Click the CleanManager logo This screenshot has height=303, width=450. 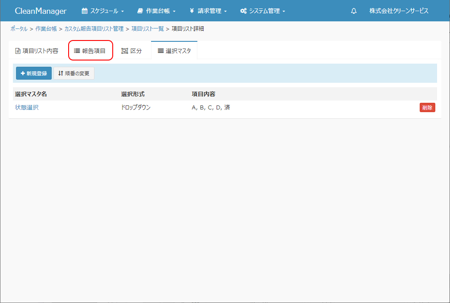[x=41, y=11]
